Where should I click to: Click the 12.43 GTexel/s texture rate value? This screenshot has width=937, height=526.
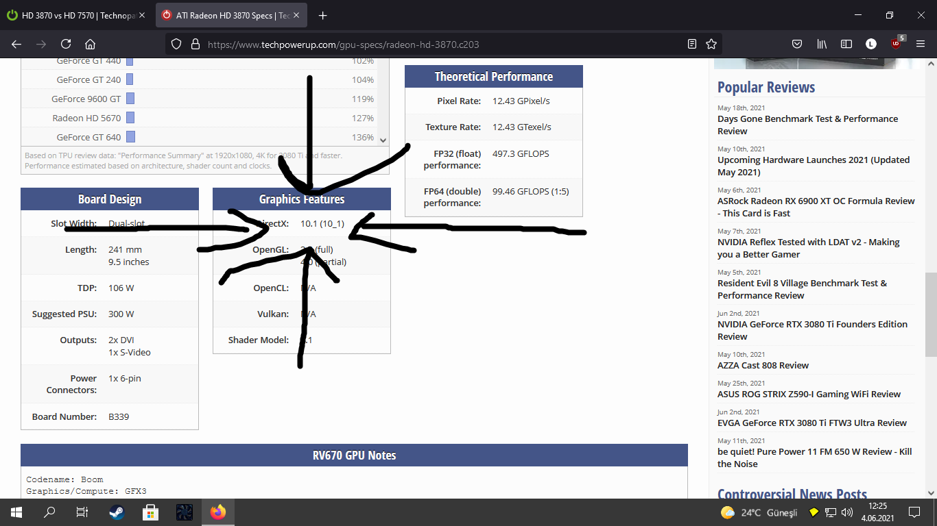click(x=522, y=127)
